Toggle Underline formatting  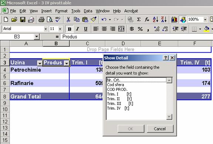click(85, 29)
